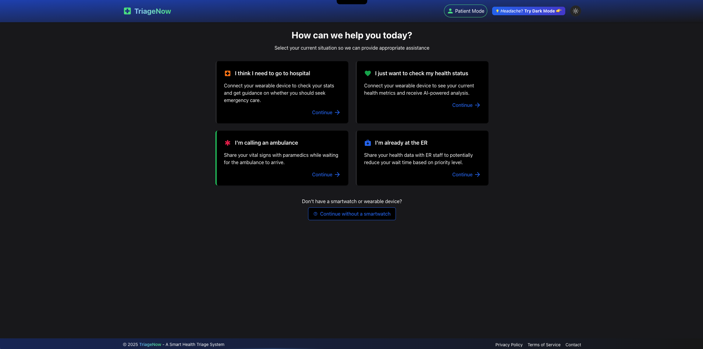The height and width of the screenshot is (349, 703).
Task: Click red asterisk ambulance icon
Action: [x=228, y=143]
